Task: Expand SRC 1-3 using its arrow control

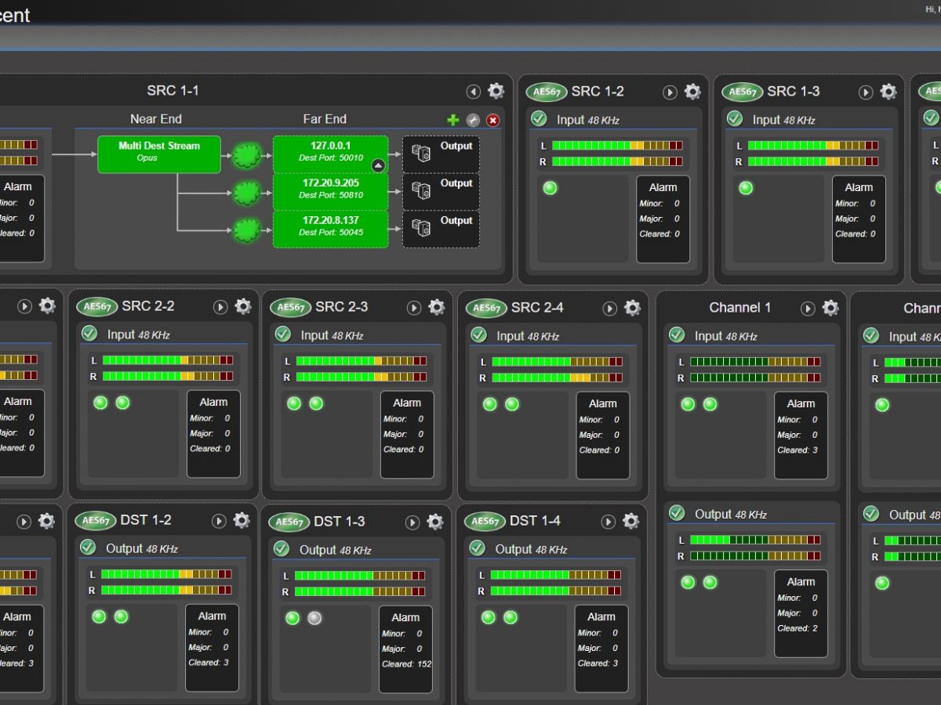Action: click(x=865, y=92)
